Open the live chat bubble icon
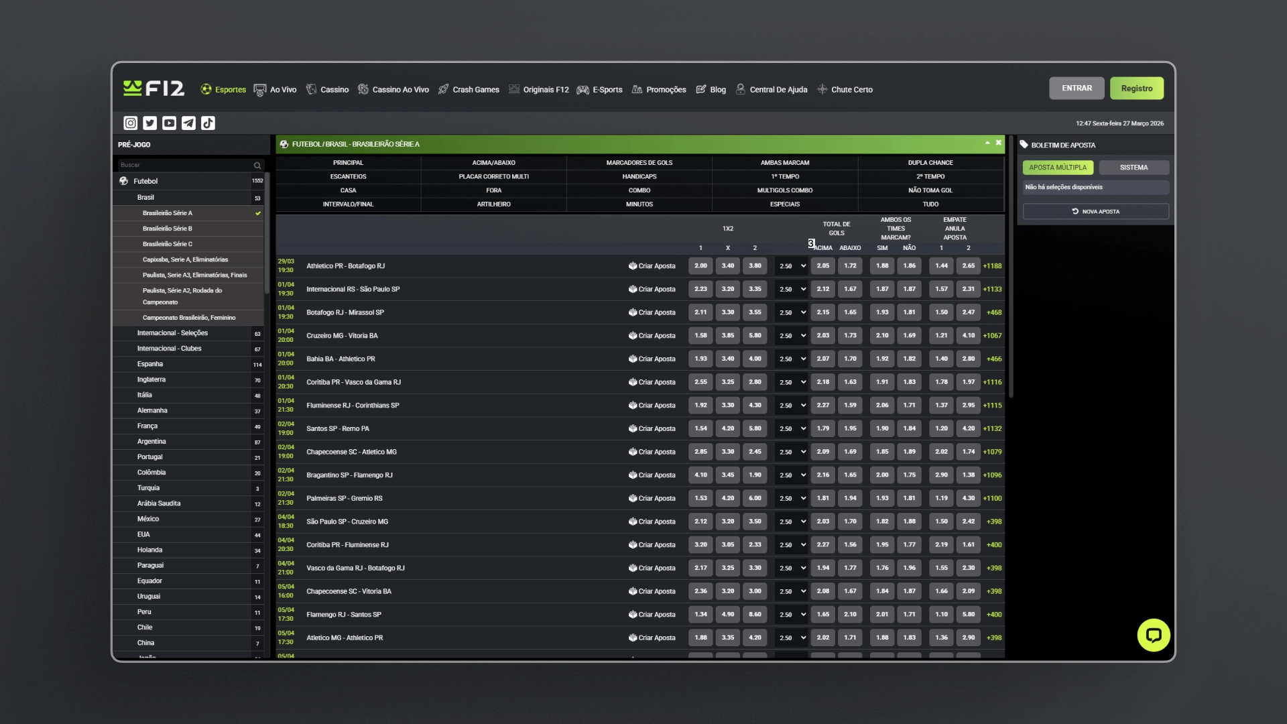This screenshot has width=1287, height=724. pyautogui.click(x=1154, y=635)
